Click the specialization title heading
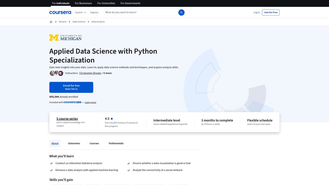Viewport: 329px width, 185px height. (103, 56)
